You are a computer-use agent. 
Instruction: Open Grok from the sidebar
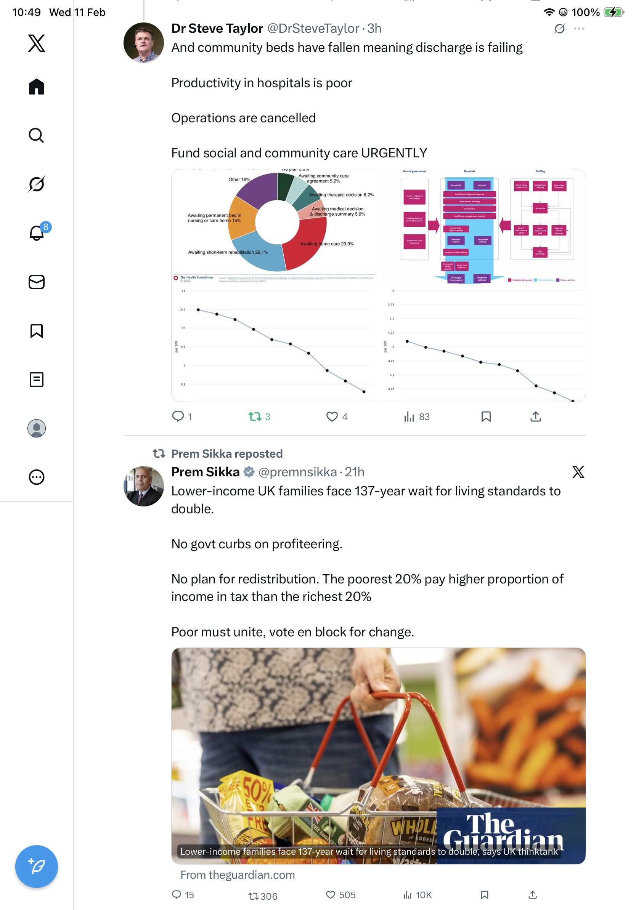click(x=37, y=184)
